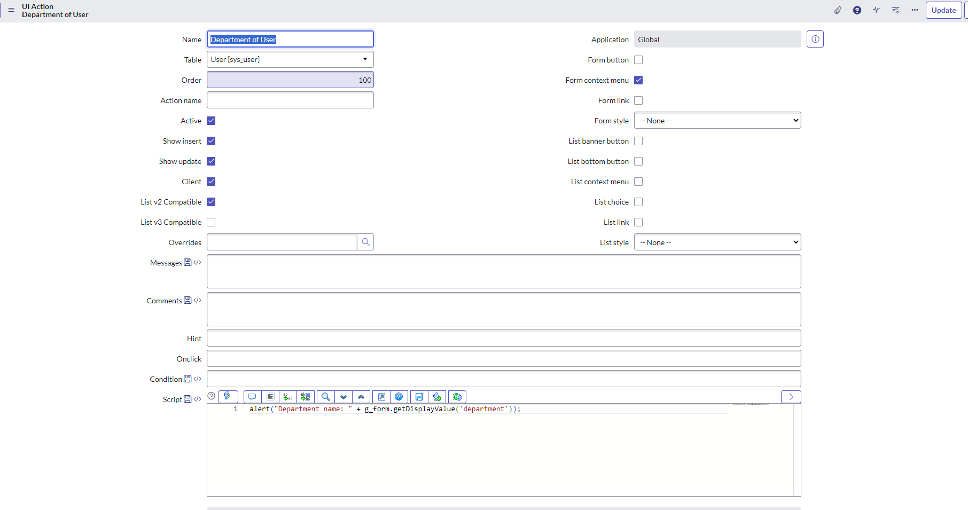The width and height of the screenshot is (968, 510).
Task: Open the personalize form settings icon
Action: (x=895, y=10)
